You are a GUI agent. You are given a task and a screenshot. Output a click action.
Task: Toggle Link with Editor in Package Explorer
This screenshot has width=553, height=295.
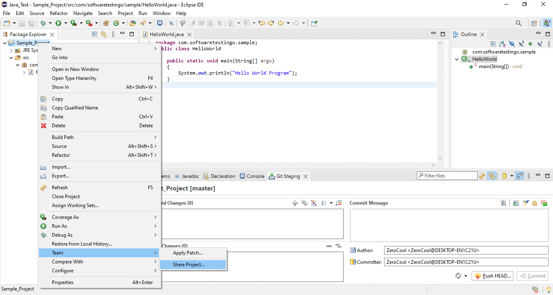[103, 34]
